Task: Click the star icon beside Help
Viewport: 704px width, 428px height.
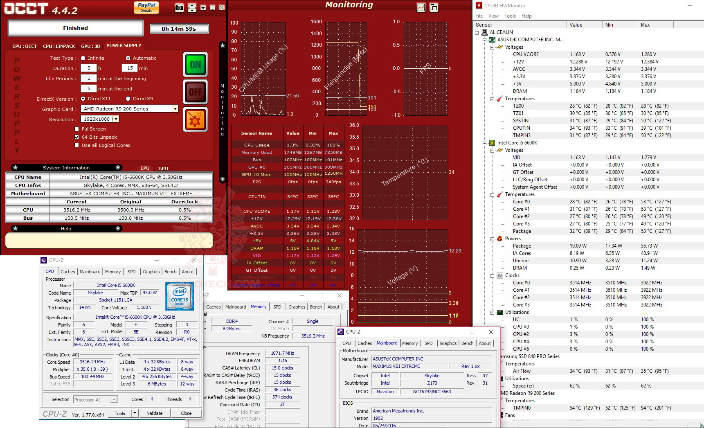Action: (15, 228)
